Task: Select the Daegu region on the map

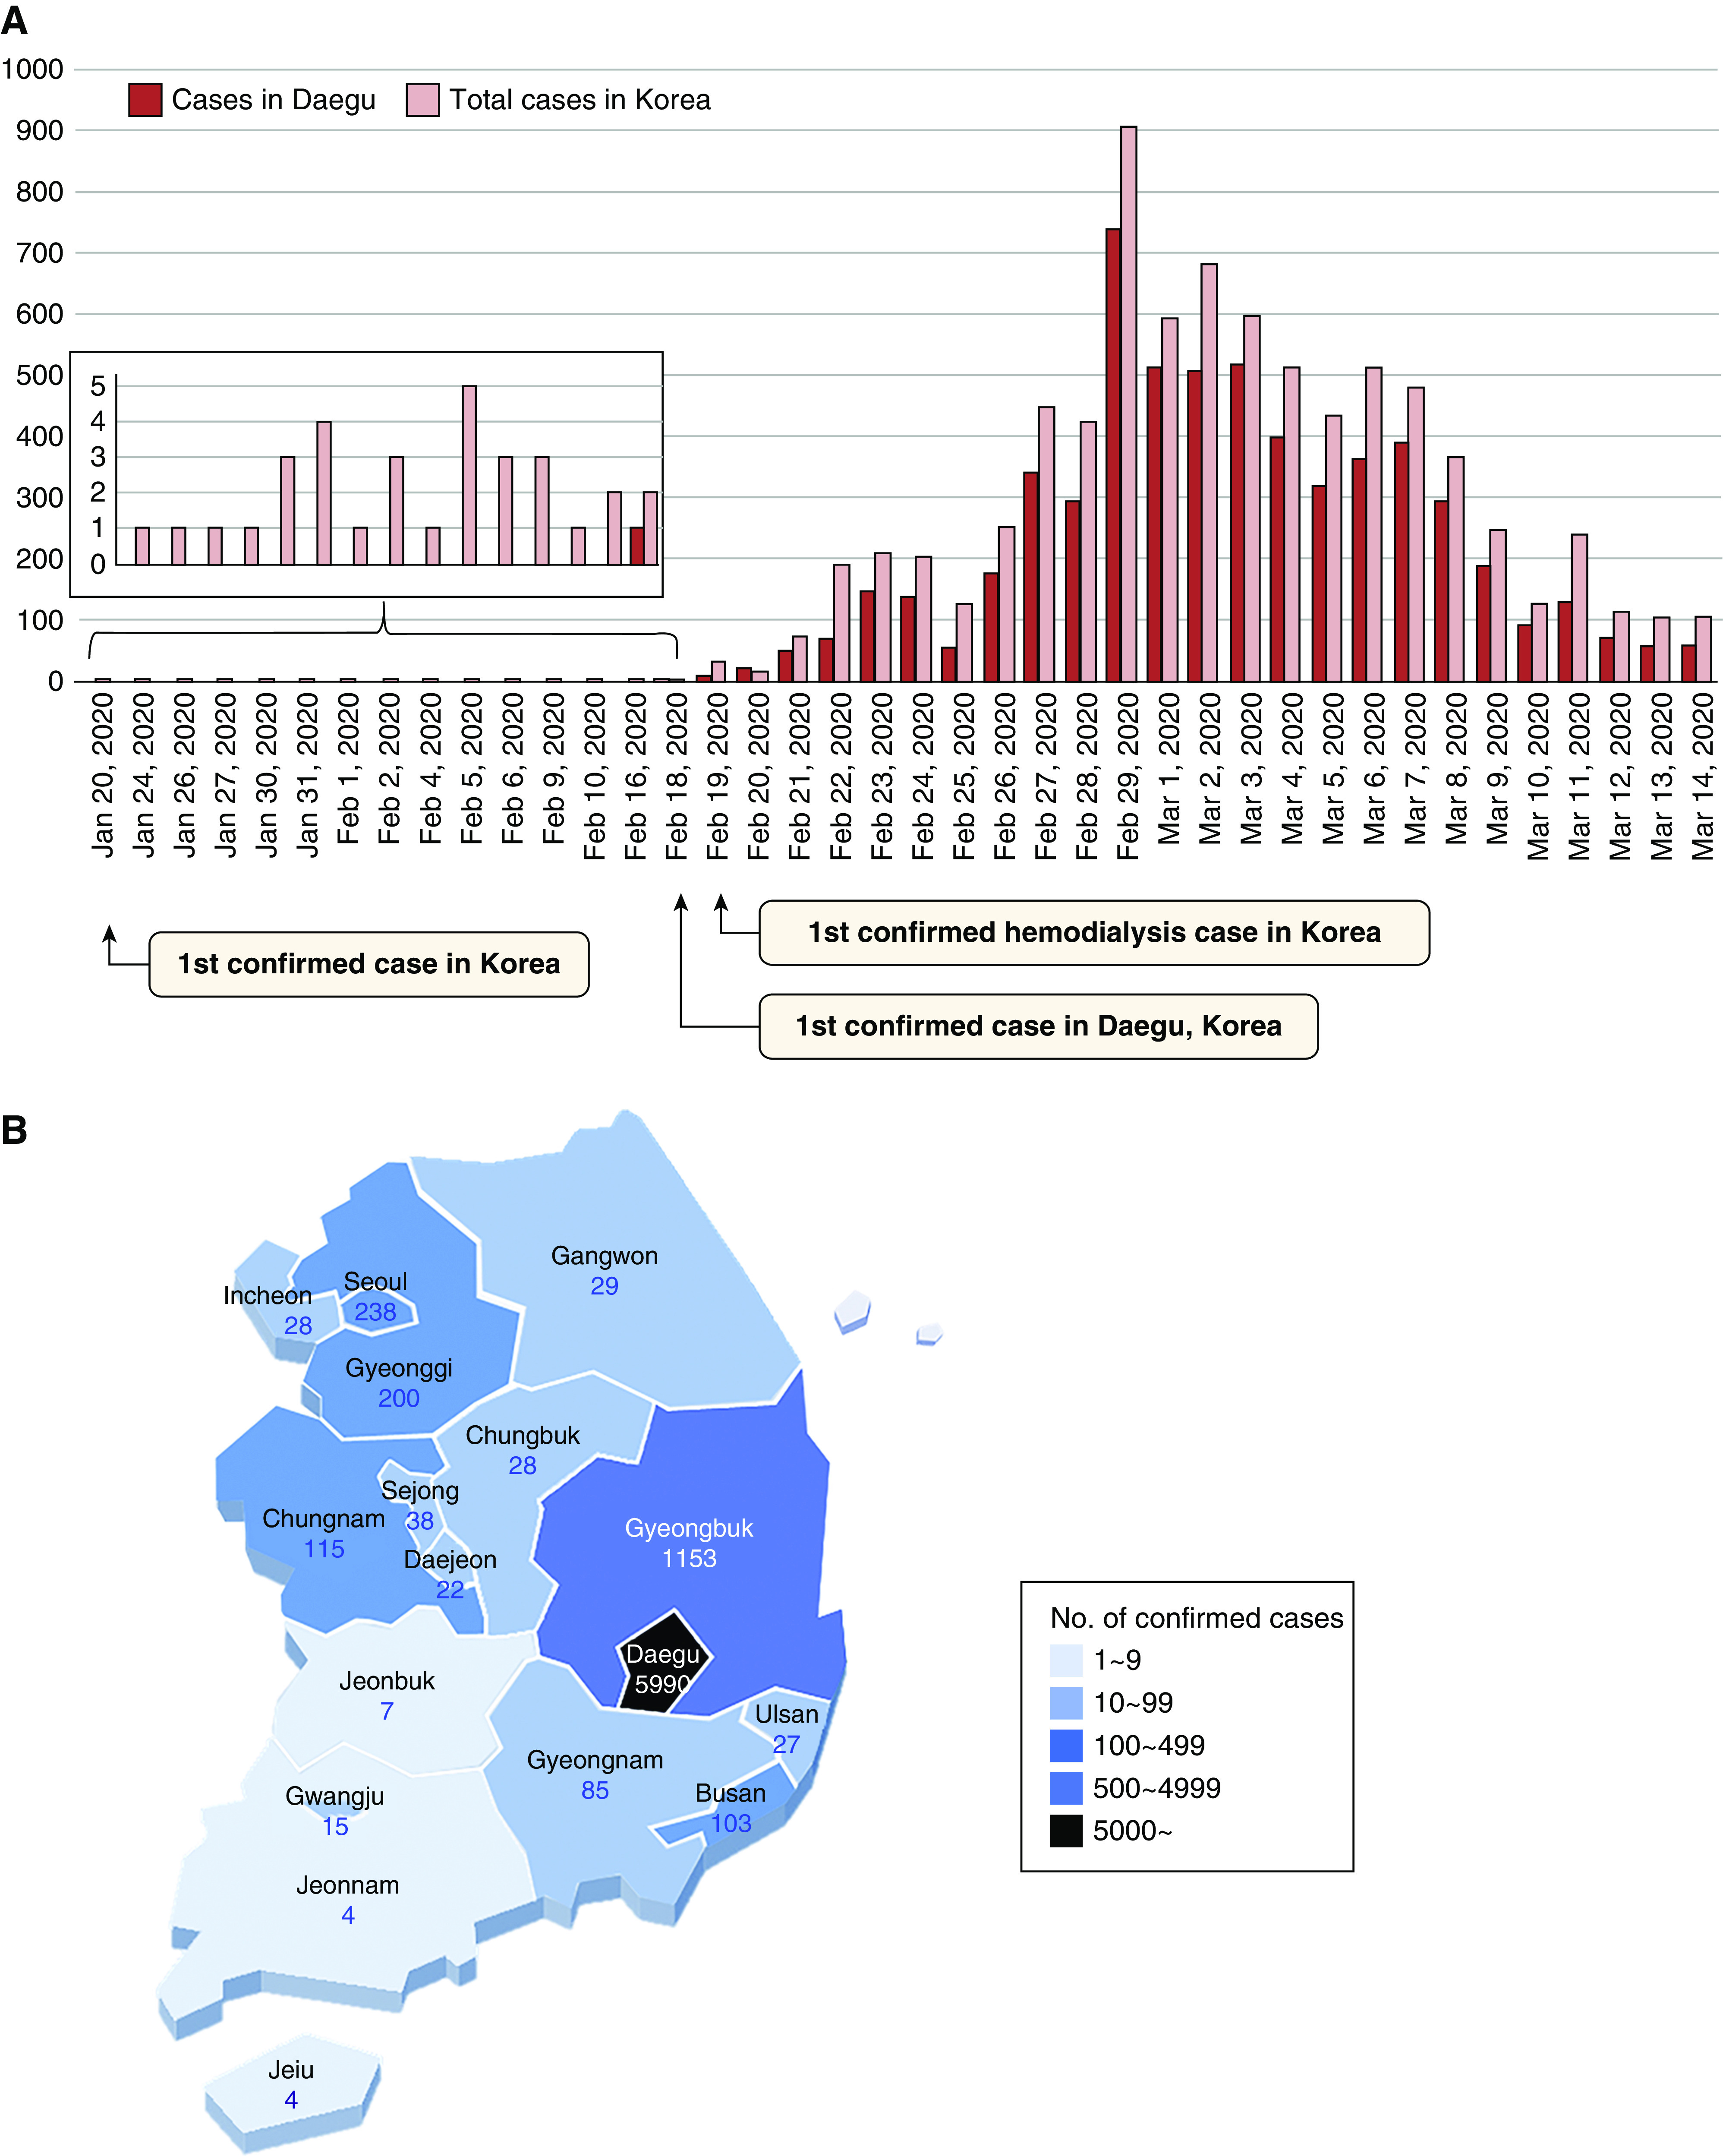Action: [x=664, y=1663]
